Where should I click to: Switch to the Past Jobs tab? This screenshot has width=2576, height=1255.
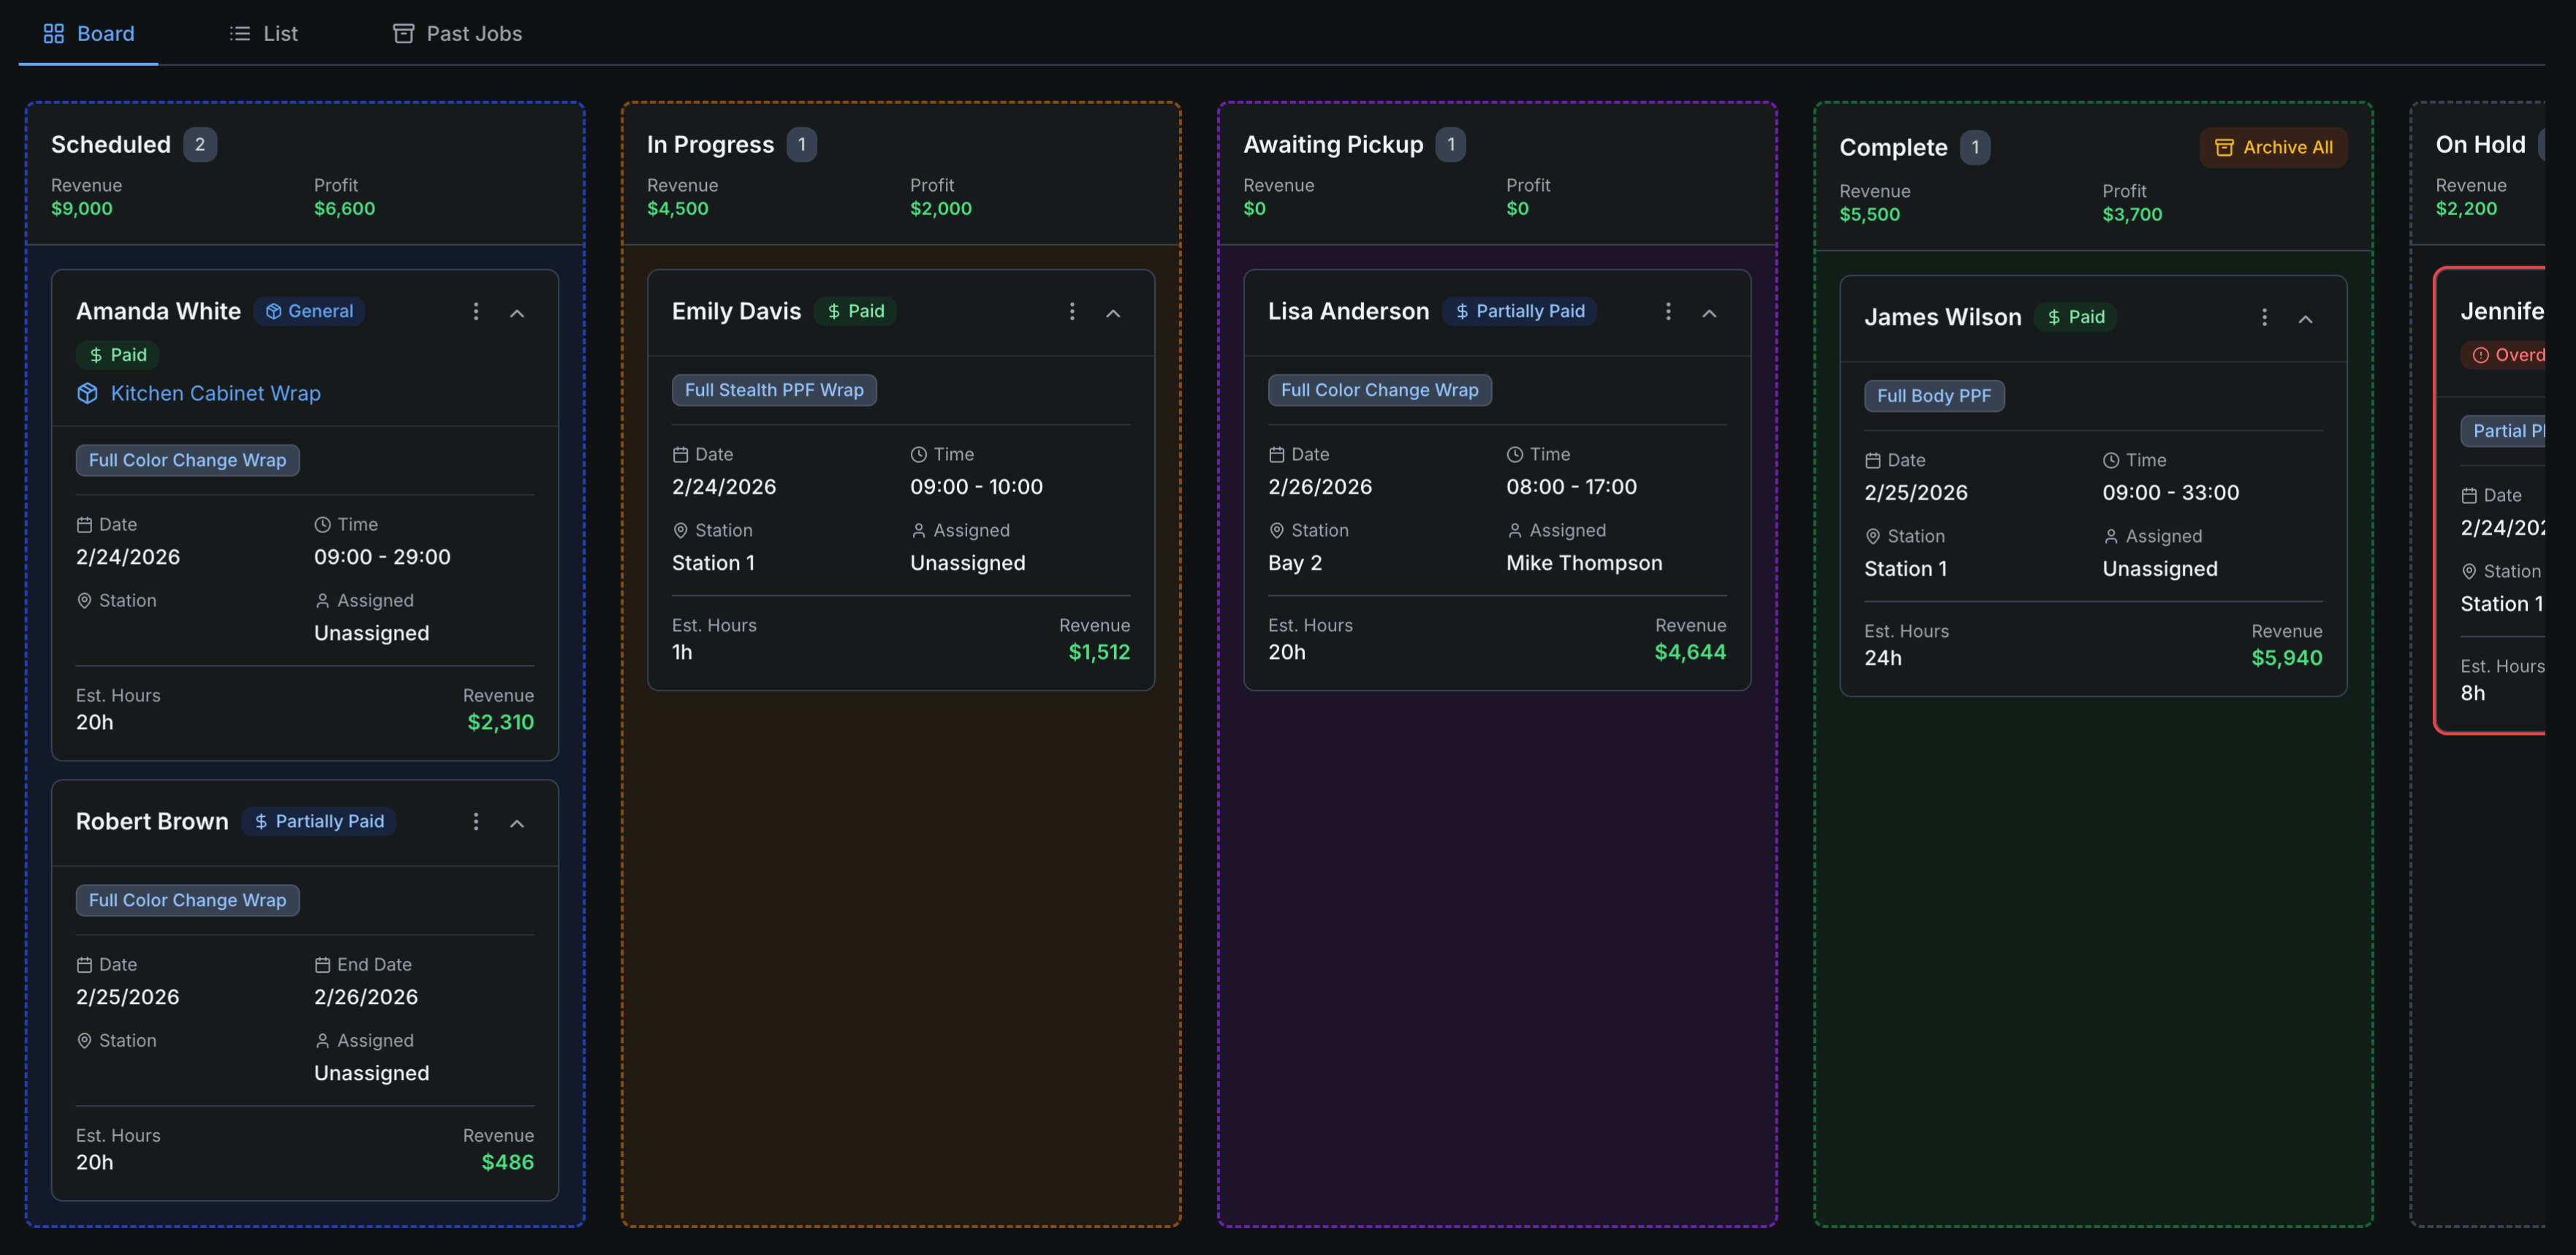tap(457, 34)
